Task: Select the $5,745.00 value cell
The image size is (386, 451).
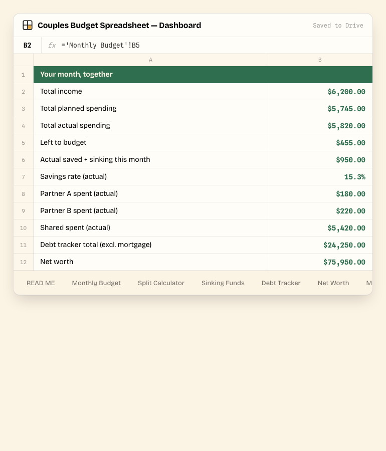Action: click(320, 109)
